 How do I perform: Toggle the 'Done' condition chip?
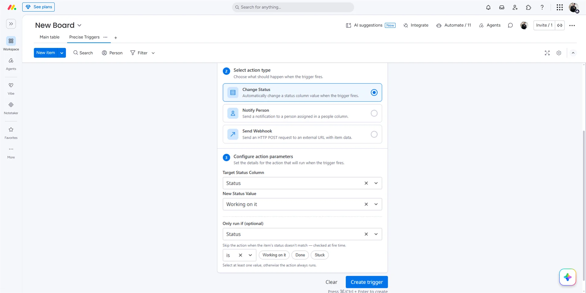pos(300,255)
